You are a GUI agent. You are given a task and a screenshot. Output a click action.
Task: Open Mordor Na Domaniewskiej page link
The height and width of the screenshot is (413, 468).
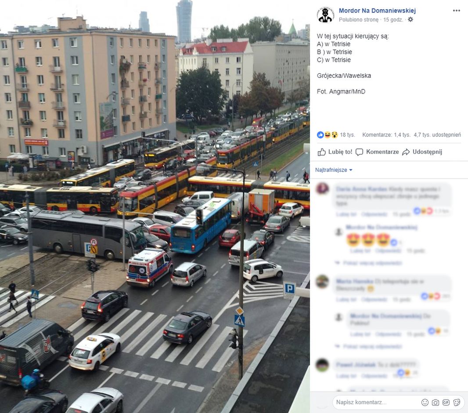click(x=377, y=11)
